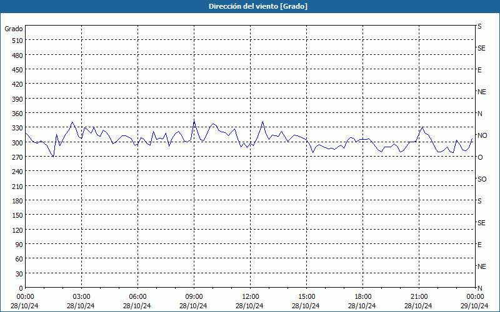Click the "180" y-axis label

17,201
